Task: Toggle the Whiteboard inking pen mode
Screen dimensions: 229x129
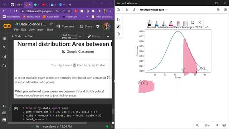Action: click(x=118, y=27)
